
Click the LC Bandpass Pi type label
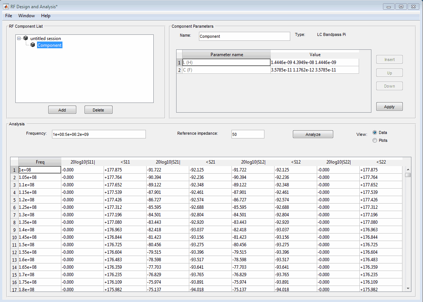coord(331,34)
